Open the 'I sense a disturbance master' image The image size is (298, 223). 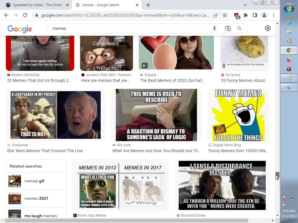coord(222,186)
